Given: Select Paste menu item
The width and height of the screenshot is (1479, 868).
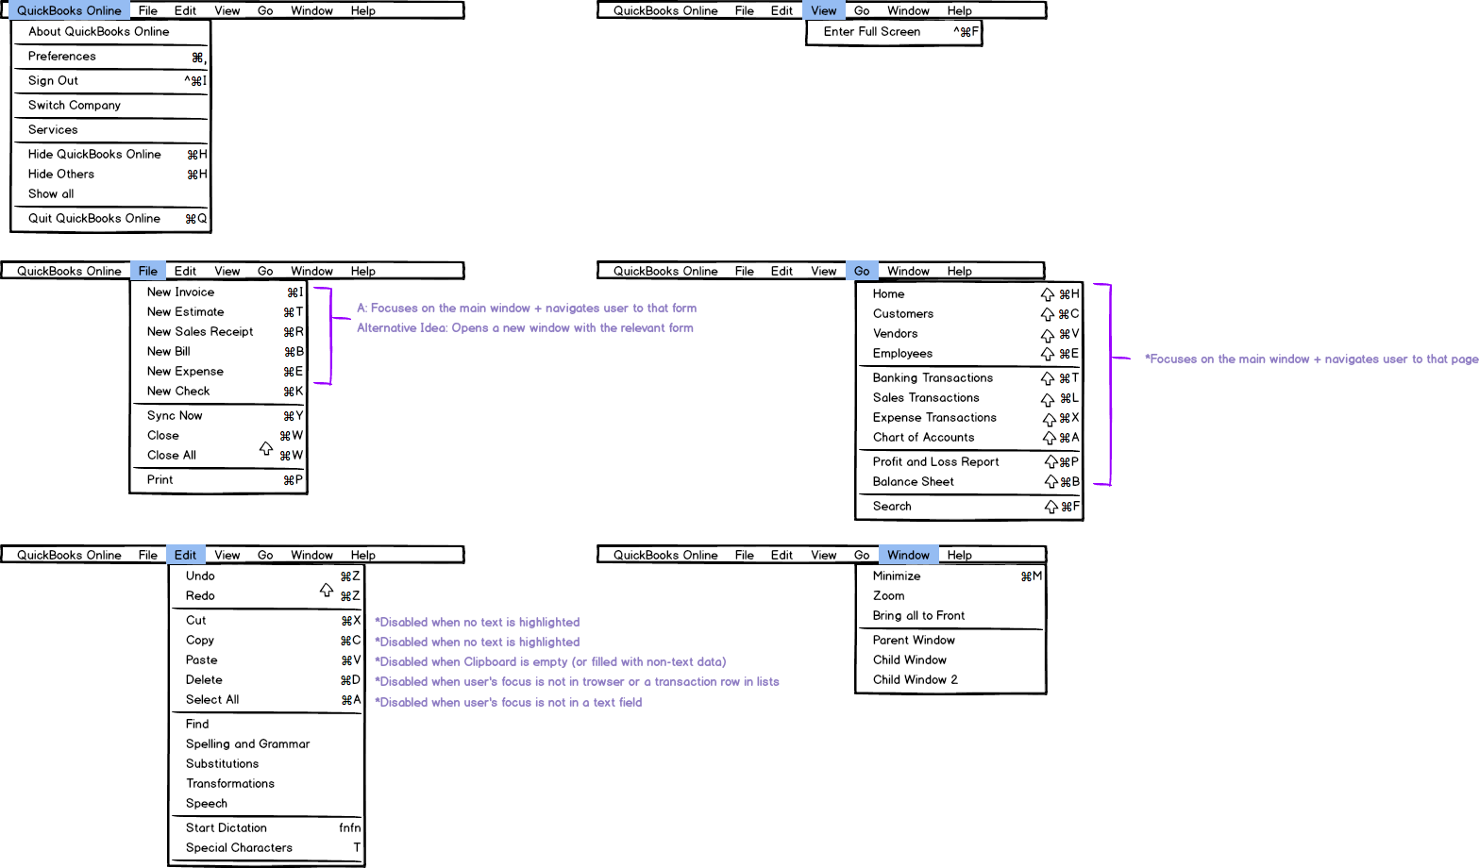Looking at the screenshot, I should point(266,659).
